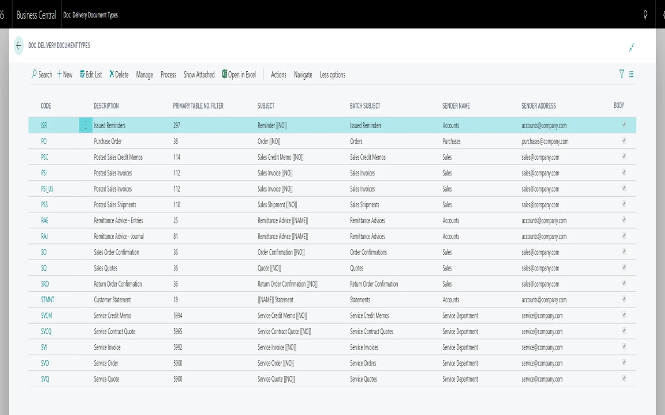665x415 pixels.
Task: Open the ISR row's three-dot menu
Action: pyautogui.click(x=86, y=125)
